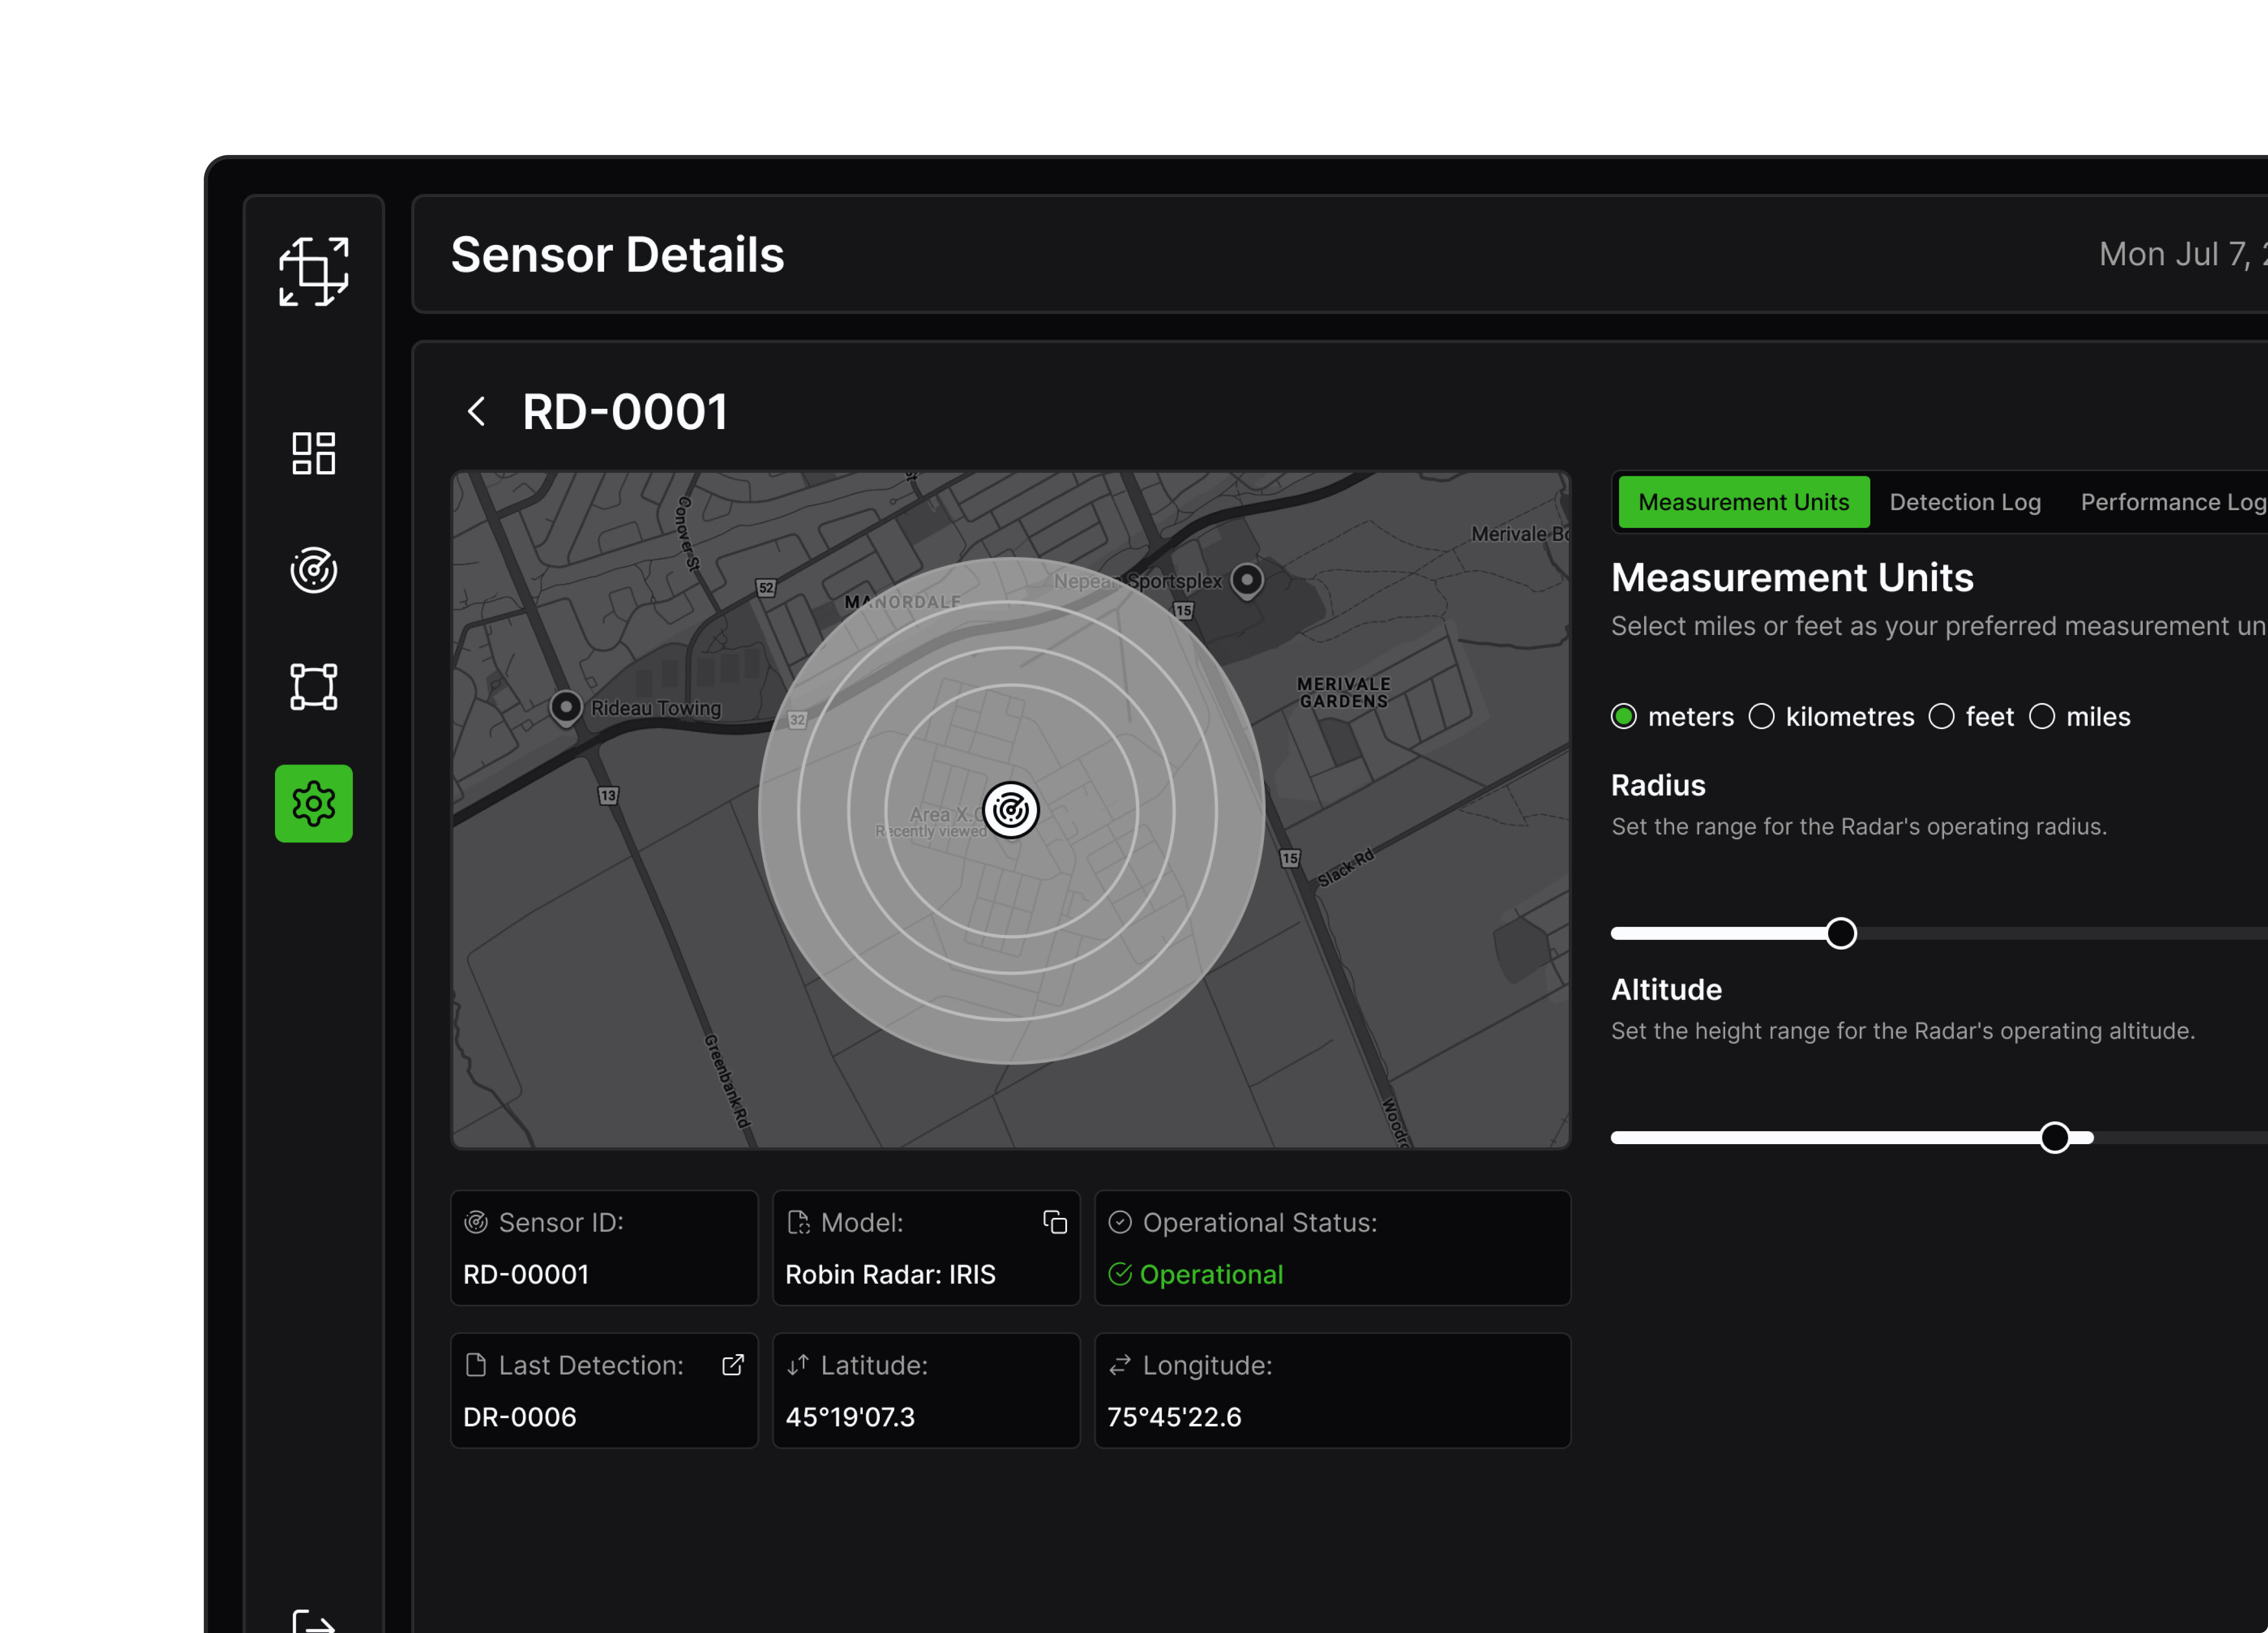Click the latitude value 45°19'07.3
The image size is (2268, 1633).
(850, 1417)
